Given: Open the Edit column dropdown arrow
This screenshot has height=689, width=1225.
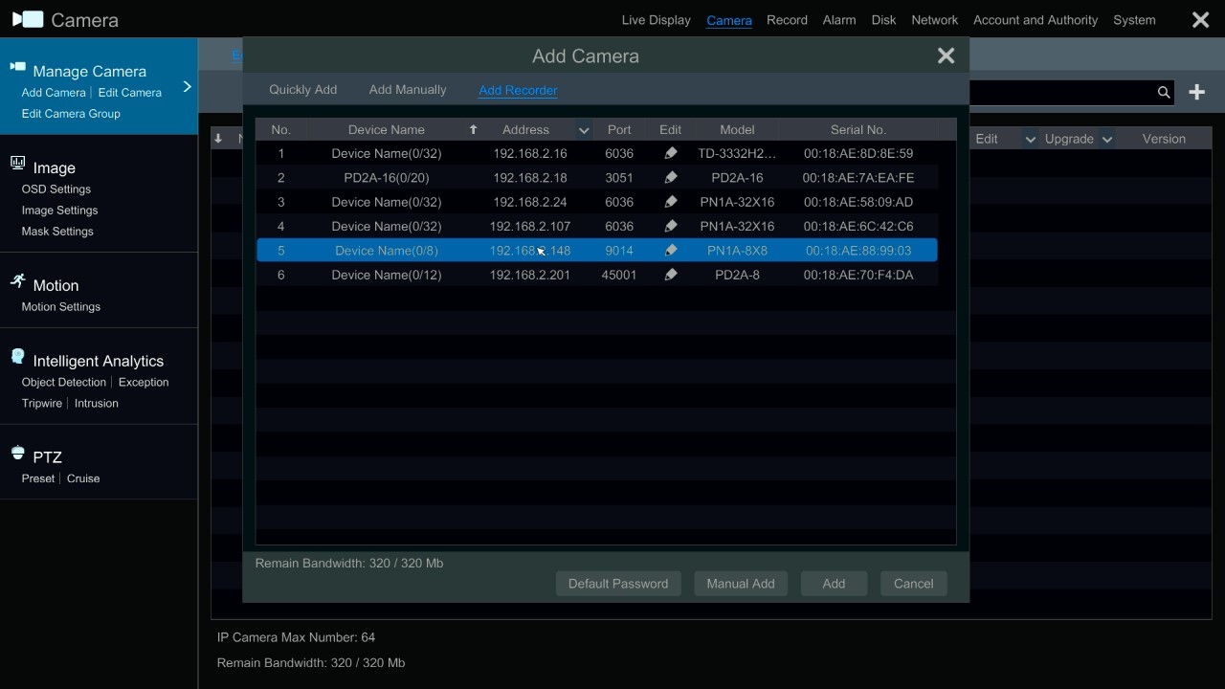Looking at the screenshot, I should [1031, 140].
